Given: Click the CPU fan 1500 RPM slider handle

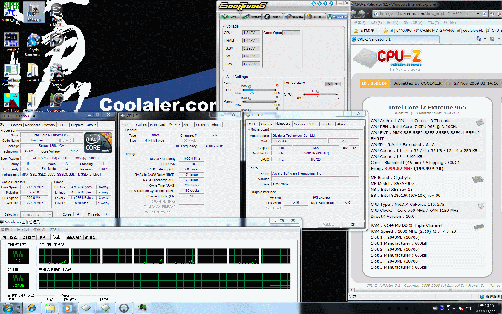Looking at the screenshot, I should tap(250, 87).
